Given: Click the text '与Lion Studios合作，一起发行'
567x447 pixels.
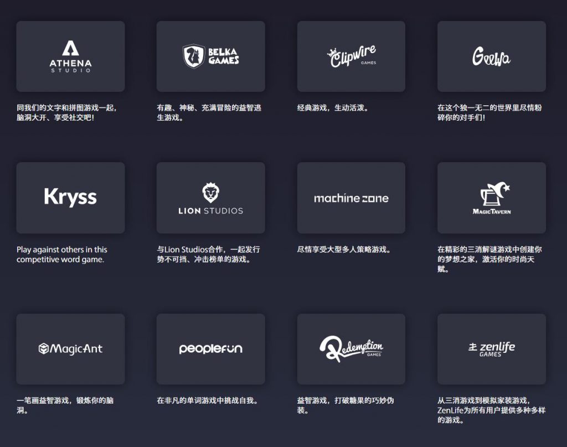Looking at the screenshot, I should click(x=208, y=250).
